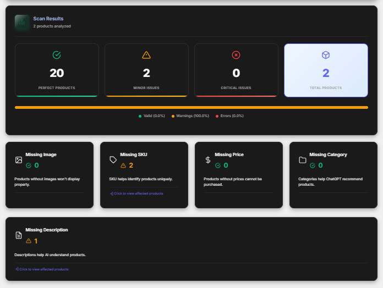Click the Missing Price title
Screen dimensions: 383x288
pyautogui.click(x=229, y=154)
